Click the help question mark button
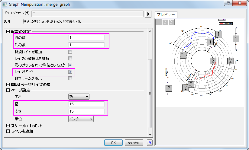 [x=228, y=3]
